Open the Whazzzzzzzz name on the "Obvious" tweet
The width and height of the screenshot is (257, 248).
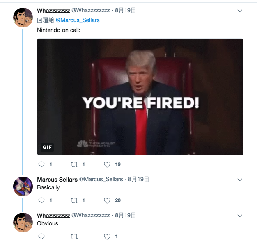point(53,216)
